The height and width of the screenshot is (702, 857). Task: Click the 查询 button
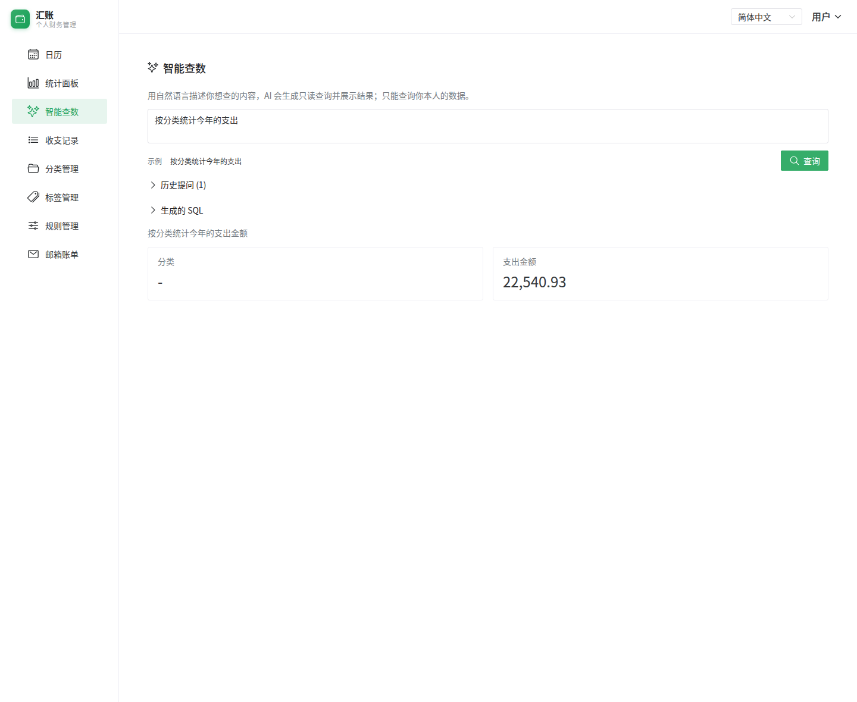pos(805,161)
